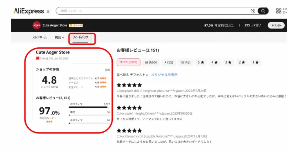Click the 395 フォロワー count
288x153 pixels.
click(253, 25)
